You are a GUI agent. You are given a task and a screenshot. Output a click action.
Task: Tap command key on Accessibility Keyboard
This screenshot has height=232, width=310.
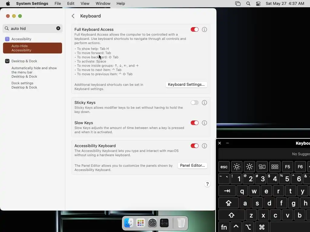[x=262, y=227]
